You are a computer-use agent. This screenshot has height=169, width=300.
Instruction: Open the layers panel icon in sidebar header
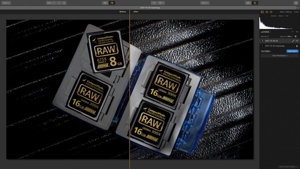[267, 12]
